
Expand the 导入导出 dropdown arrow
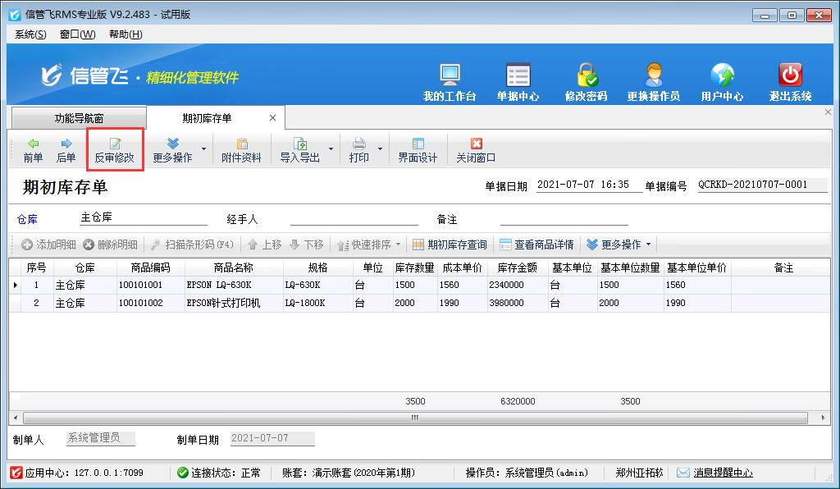331,149
